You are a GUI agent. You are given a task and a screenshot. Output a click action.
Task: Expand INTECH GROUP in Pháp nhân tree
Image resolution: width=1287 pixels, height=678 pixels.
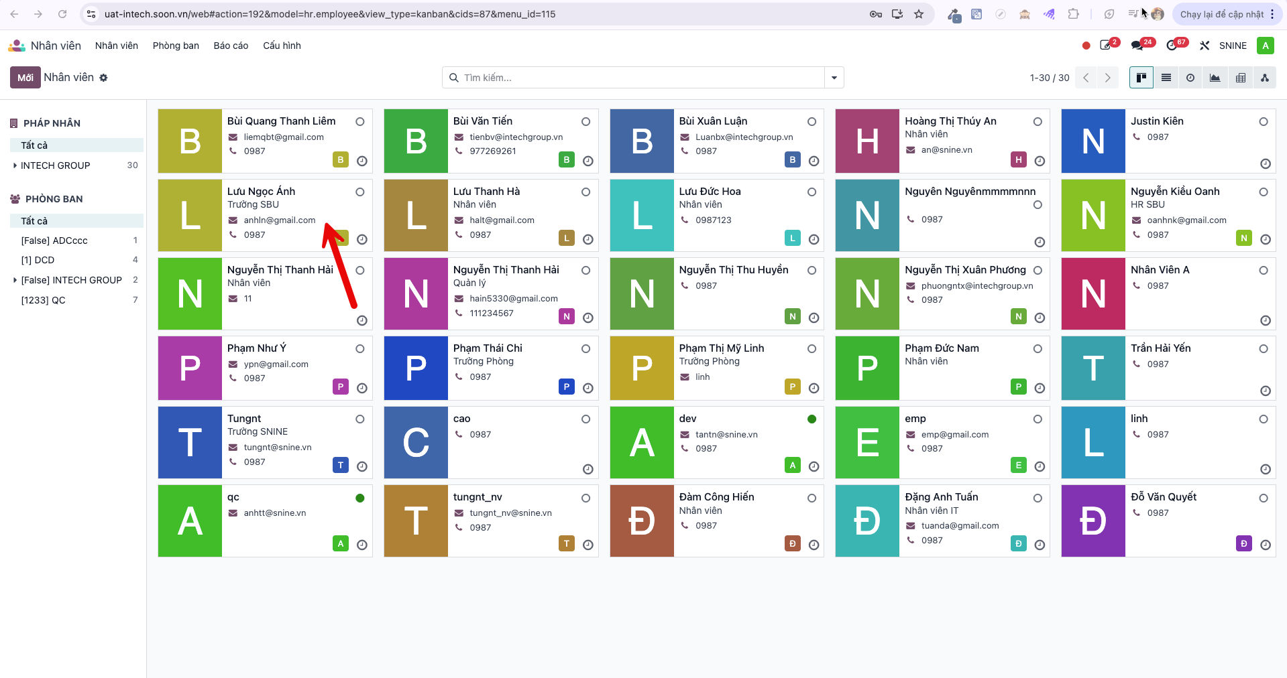click(15, 165)
